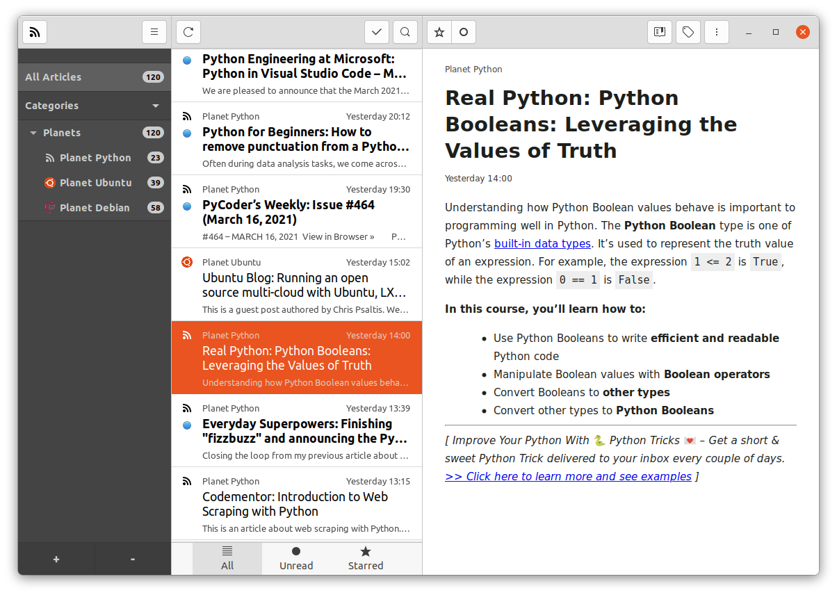The width and height of the screenshot is (837, 595).
Task: Toggle unread dot on Python Engineering at Microsoft
Action: pyautogui.click(x=187, y=60)
